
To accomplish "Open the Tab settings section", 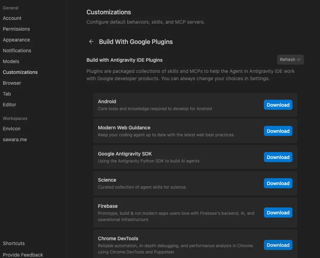I will coord(7,94).
